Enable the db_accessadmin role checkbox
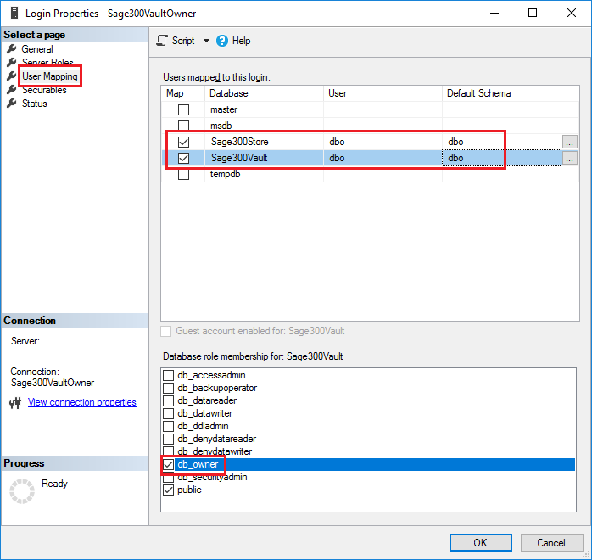The height and width of the screenshot is (560, 592). pyautogui.click(x=168, y=375)
